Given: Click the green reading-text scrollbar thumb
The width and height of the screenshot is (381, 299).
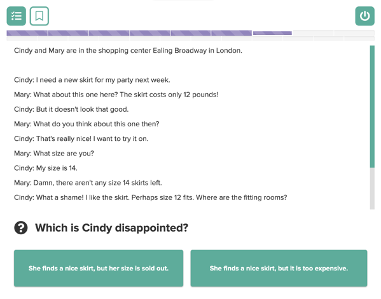Looking at the screenshot, I should 372,107.
